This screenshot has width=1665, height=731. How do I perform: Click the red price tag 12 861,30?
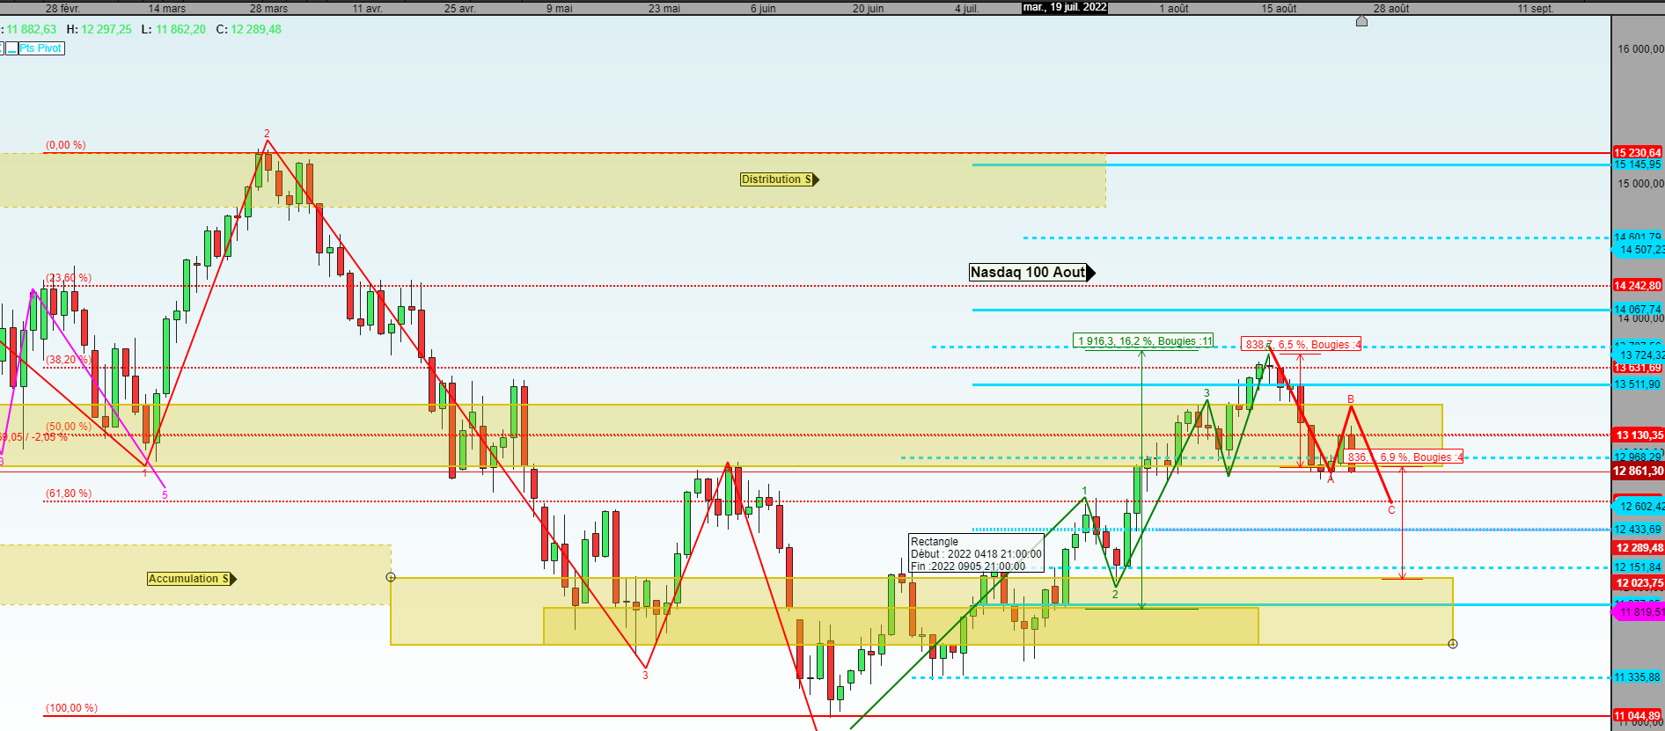(1638, 471)
